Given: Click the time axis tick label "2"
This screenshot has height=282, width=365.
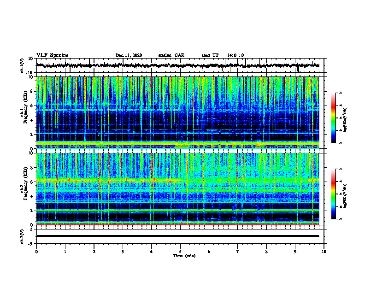Looking at the screenshot, I should point(94,252).
